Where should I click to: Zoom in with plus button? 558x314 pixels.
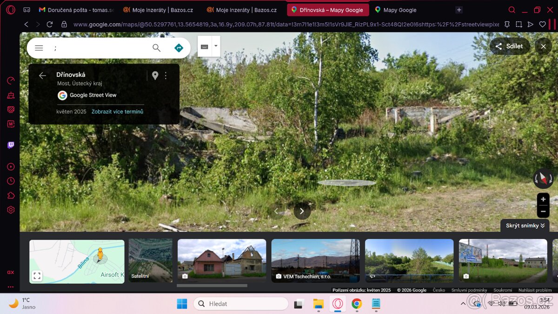(543, 199)
